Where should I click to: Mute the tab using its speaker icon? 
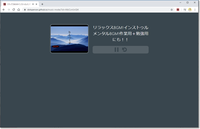(x=33, y=4)
